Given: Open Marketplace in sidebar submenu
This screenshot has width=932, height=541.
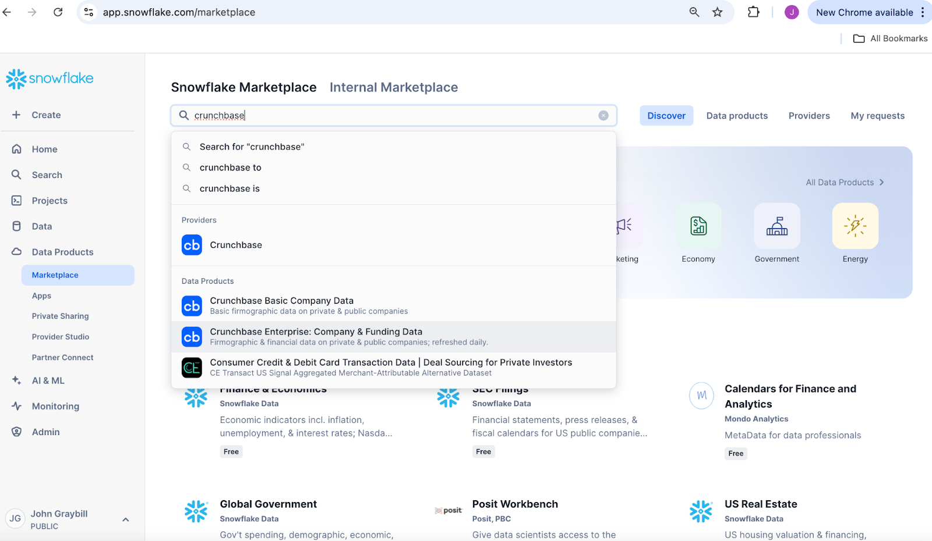Looking at the screenshot, I should point(78,275).
